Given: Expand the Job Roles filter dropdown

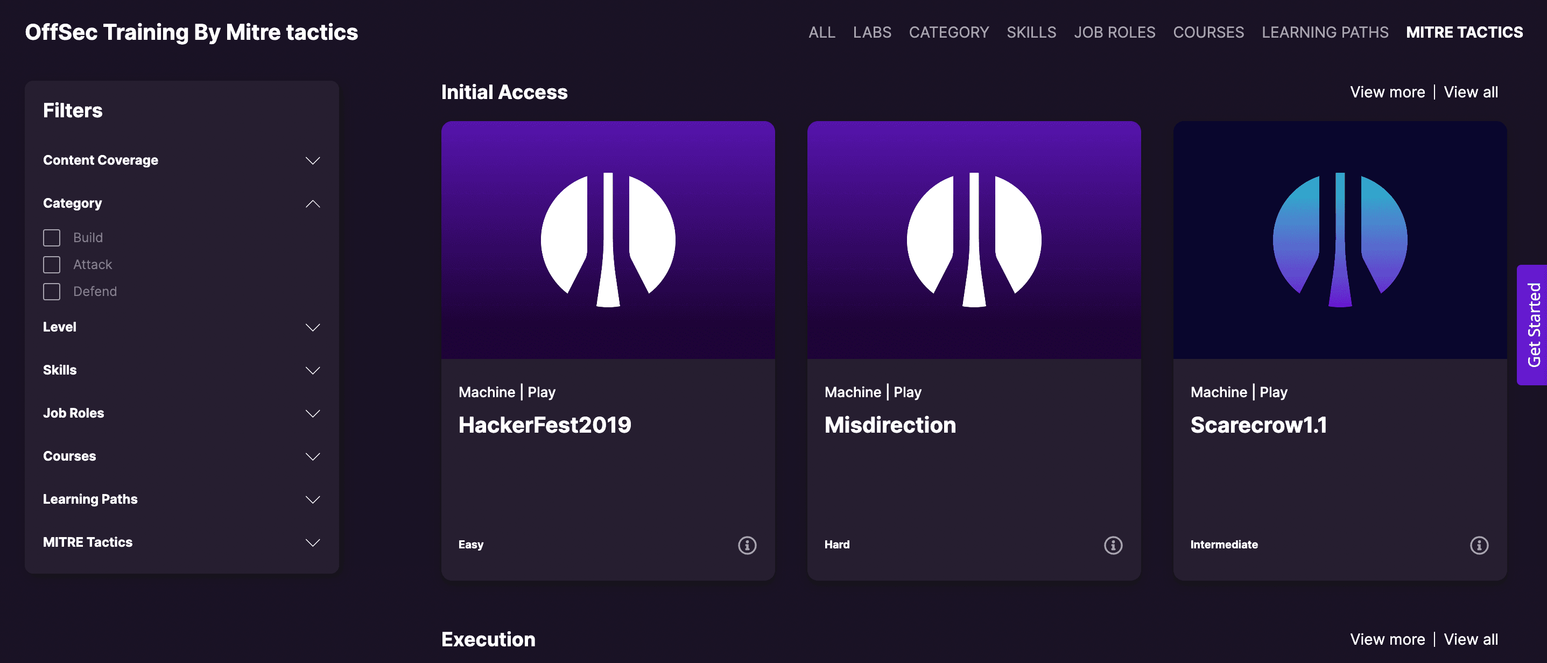Looking at the screenshot, I should coord(312,413).
